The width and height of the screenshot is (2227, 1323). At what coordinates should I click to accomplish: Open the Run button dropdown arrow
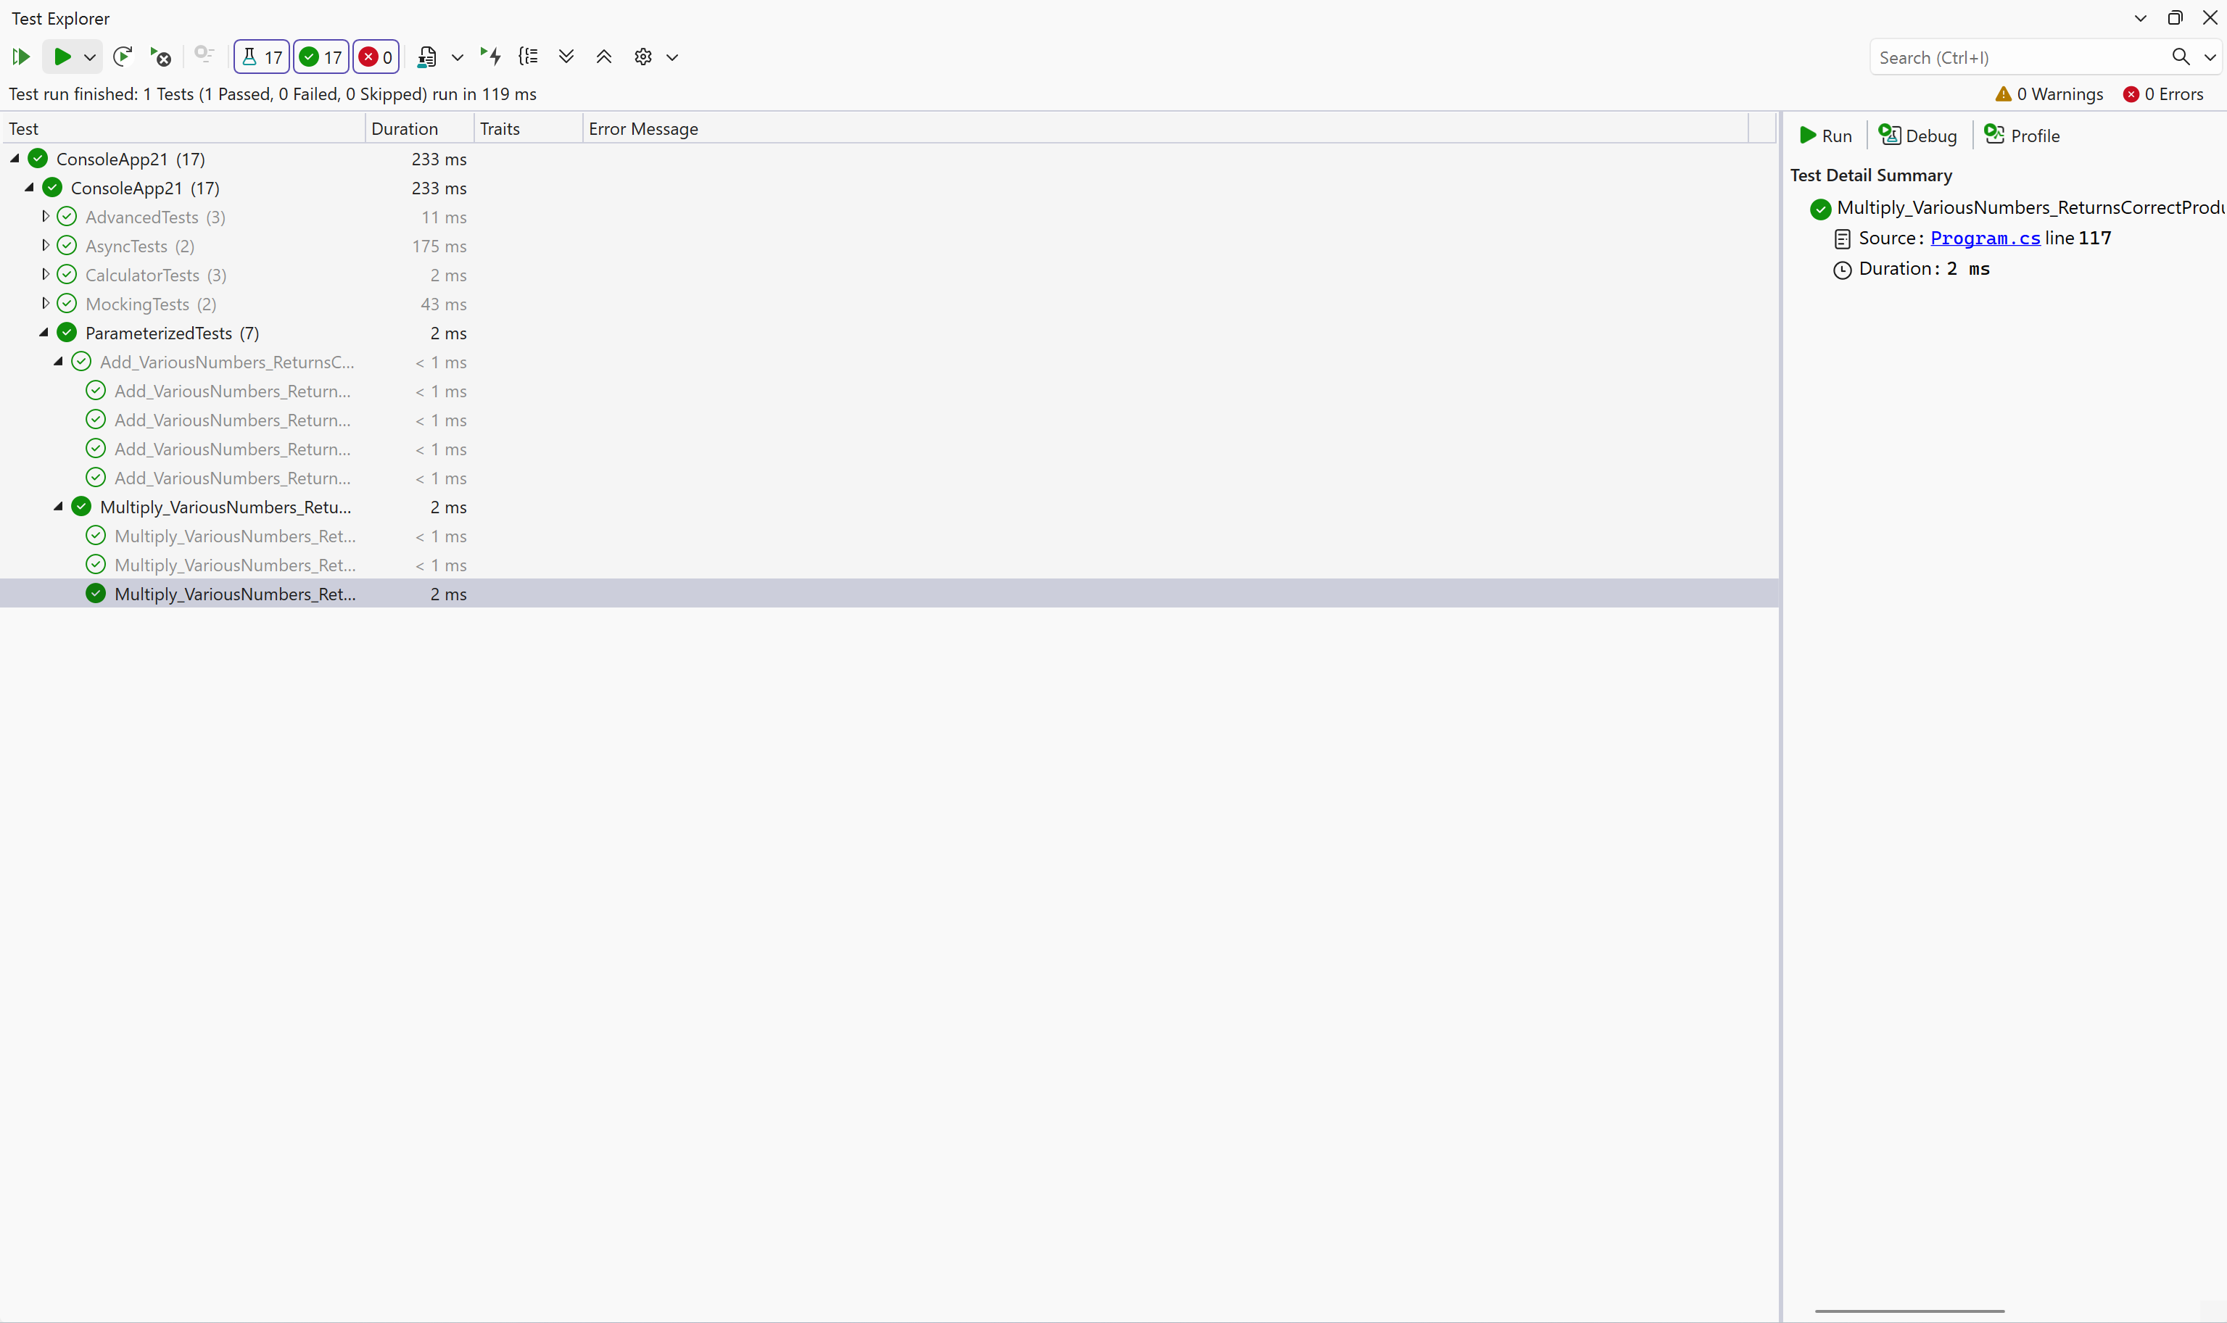90,57
